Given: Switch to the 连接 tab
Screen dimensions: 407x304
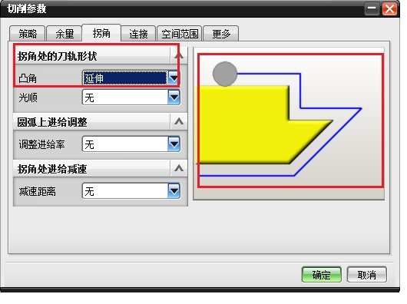Looking at the screenshot, I should pos(138,34).
